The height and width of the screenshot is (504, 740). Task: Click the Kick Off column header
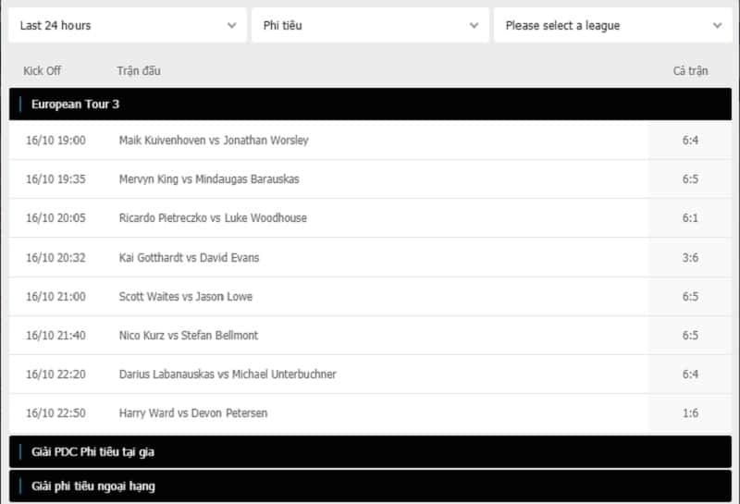coord(42,71)
